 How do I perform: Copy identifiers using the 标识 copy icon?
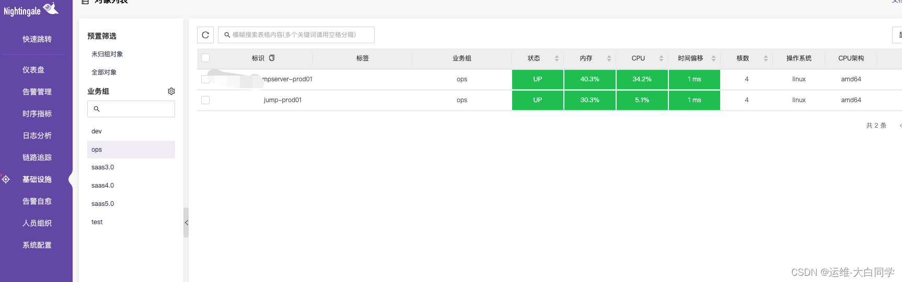[x=272, y=58]
